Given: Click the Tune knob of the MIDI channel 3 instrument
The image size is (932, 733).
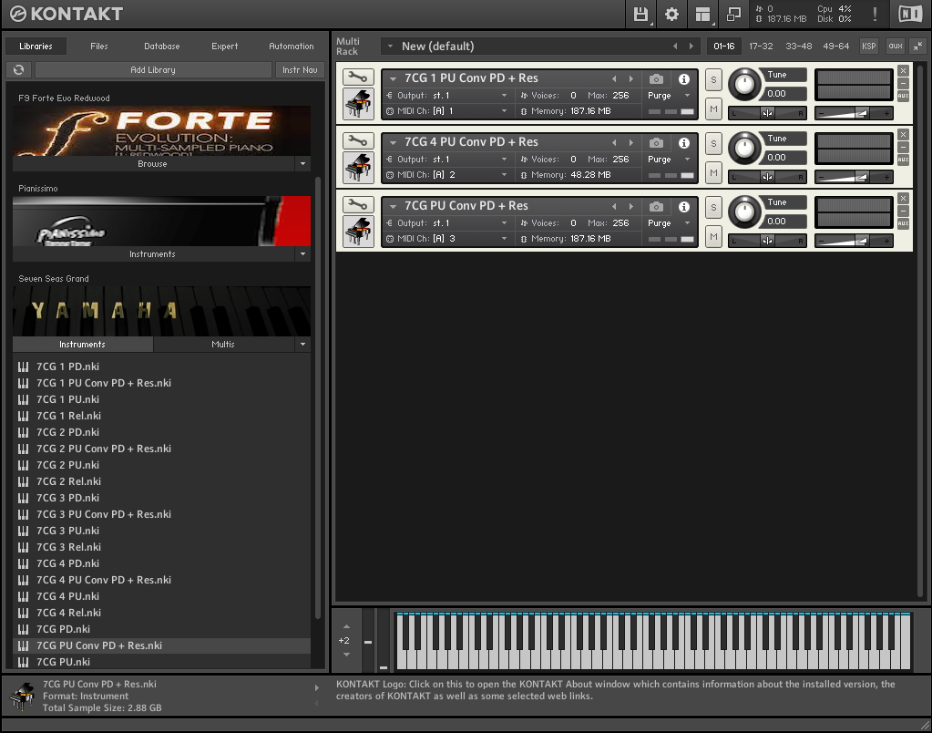Looking at the screenshot, I should (x=744, y=212).
